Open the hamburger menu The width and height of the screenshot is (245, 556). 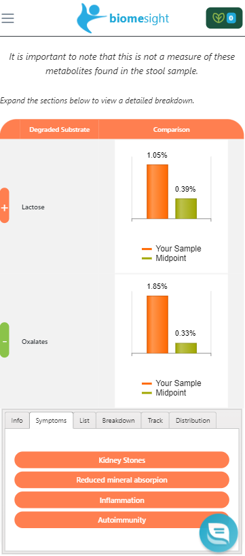(x=7, y=18)
